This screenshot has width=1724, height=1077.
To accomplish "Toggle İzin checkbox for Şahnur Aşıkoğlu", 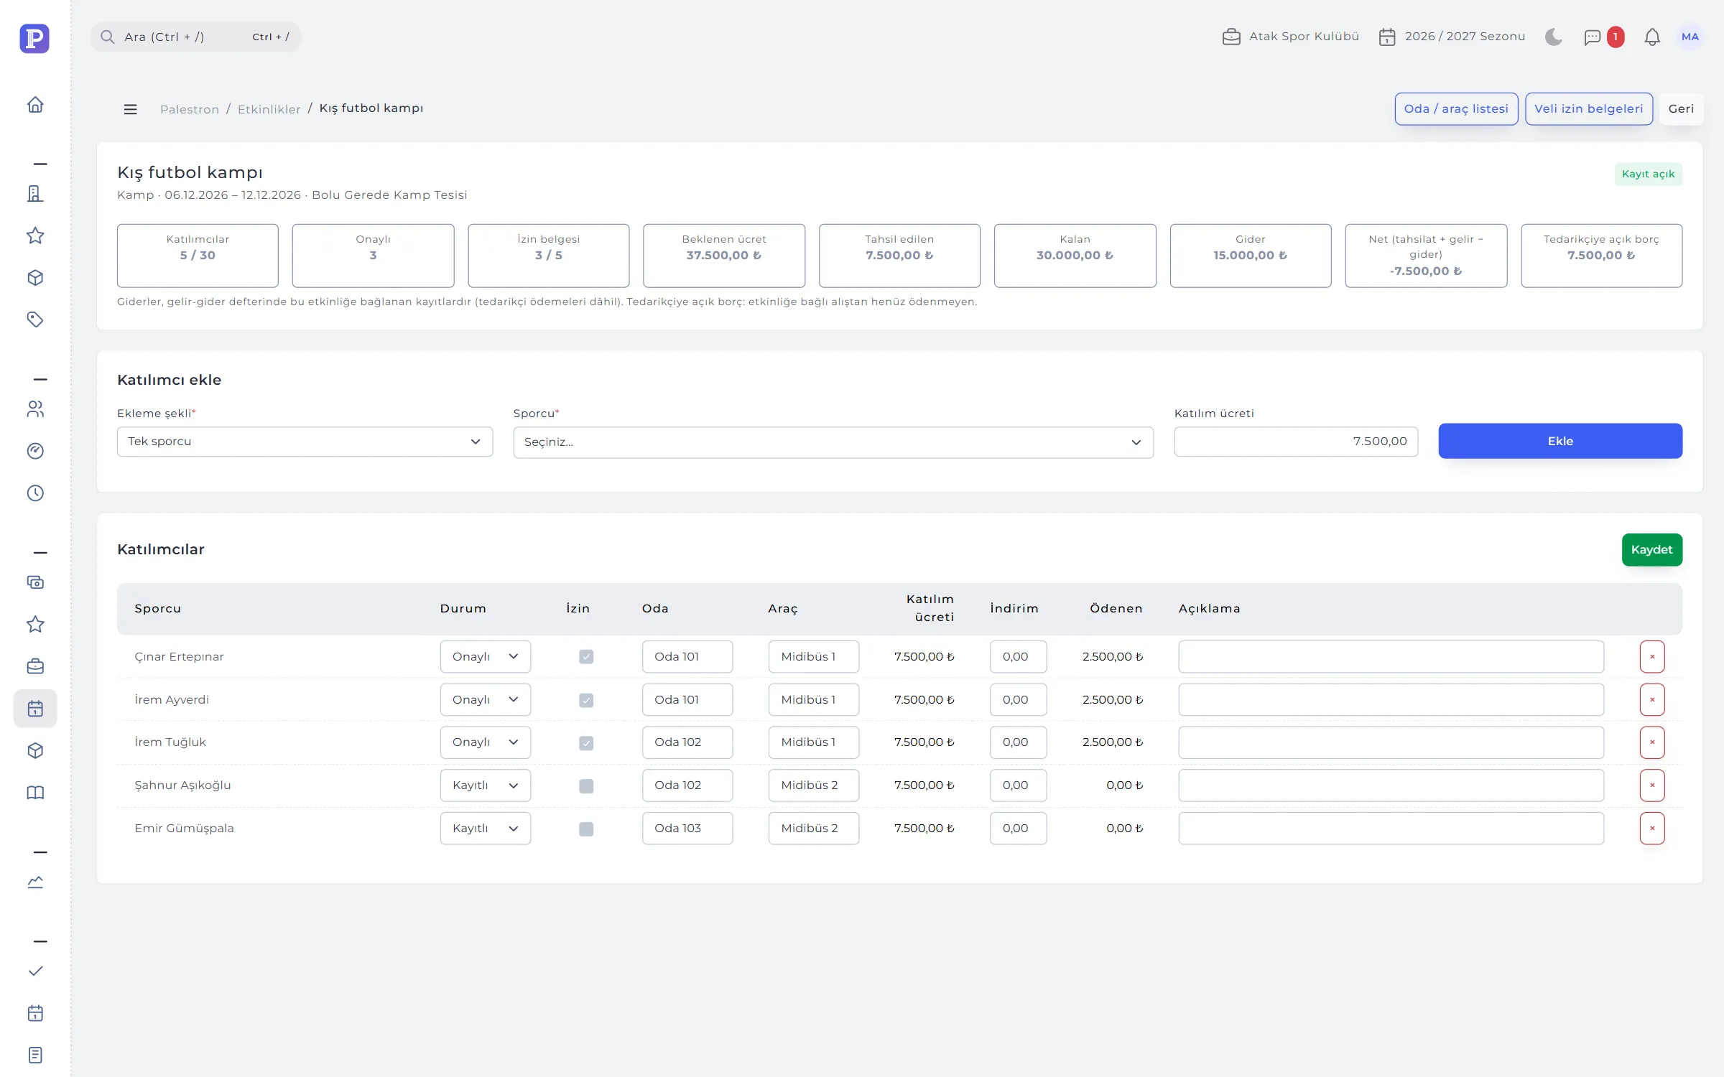I will coord(586,786).
